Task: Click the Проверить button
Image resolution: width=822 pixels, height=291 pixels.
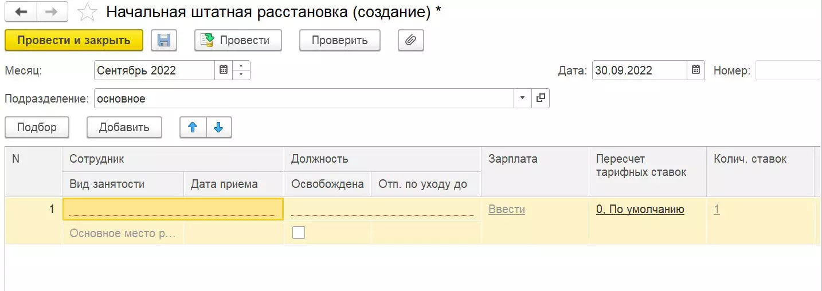Action: (339, 41)
